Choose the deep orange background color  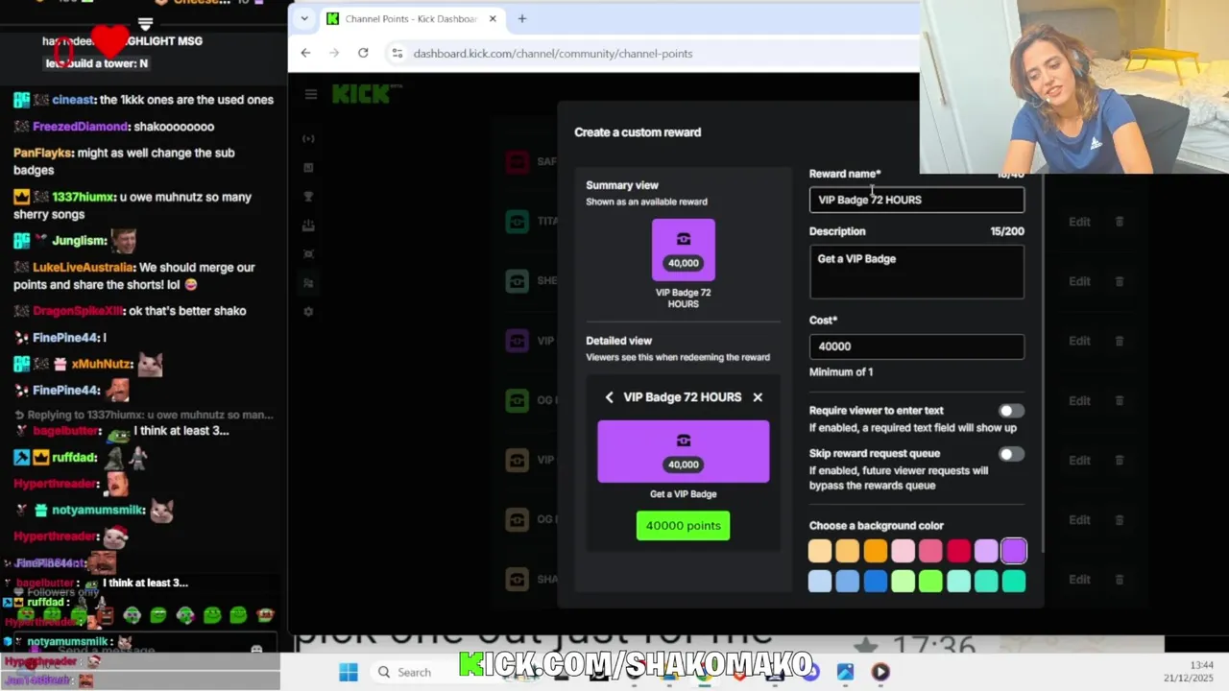875,551
